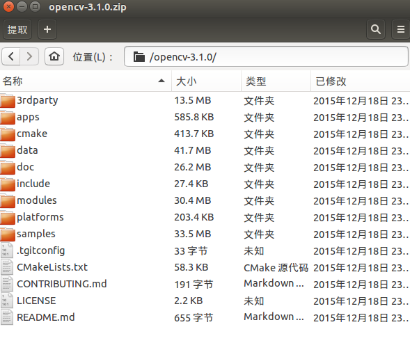
Task: Select the README.md file name
Action: click(46, 317)
